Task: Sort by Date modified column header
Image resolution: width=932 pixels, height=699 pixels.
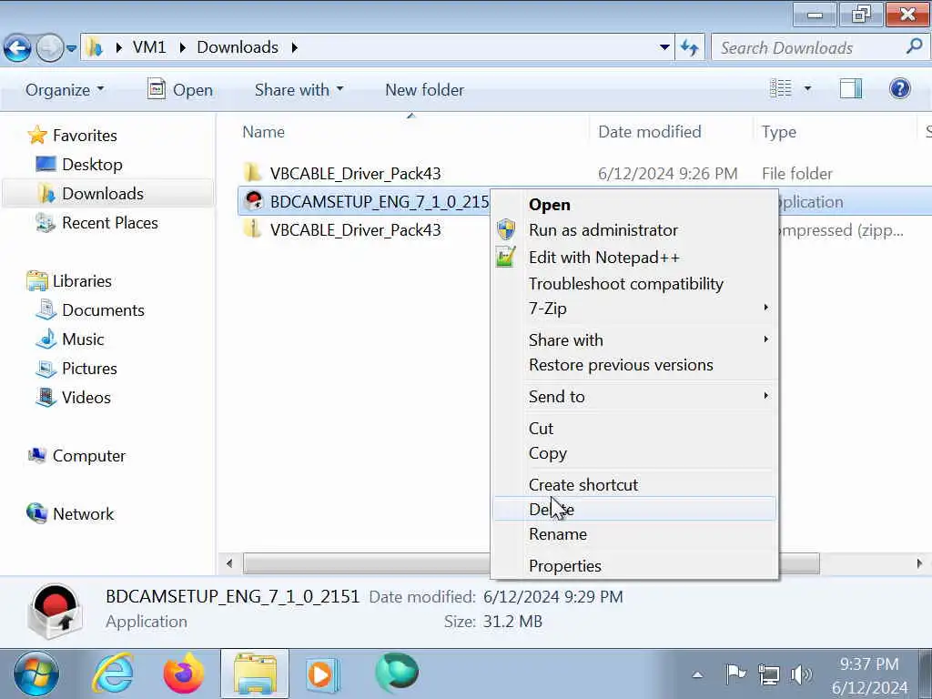Action: [650, 132]
